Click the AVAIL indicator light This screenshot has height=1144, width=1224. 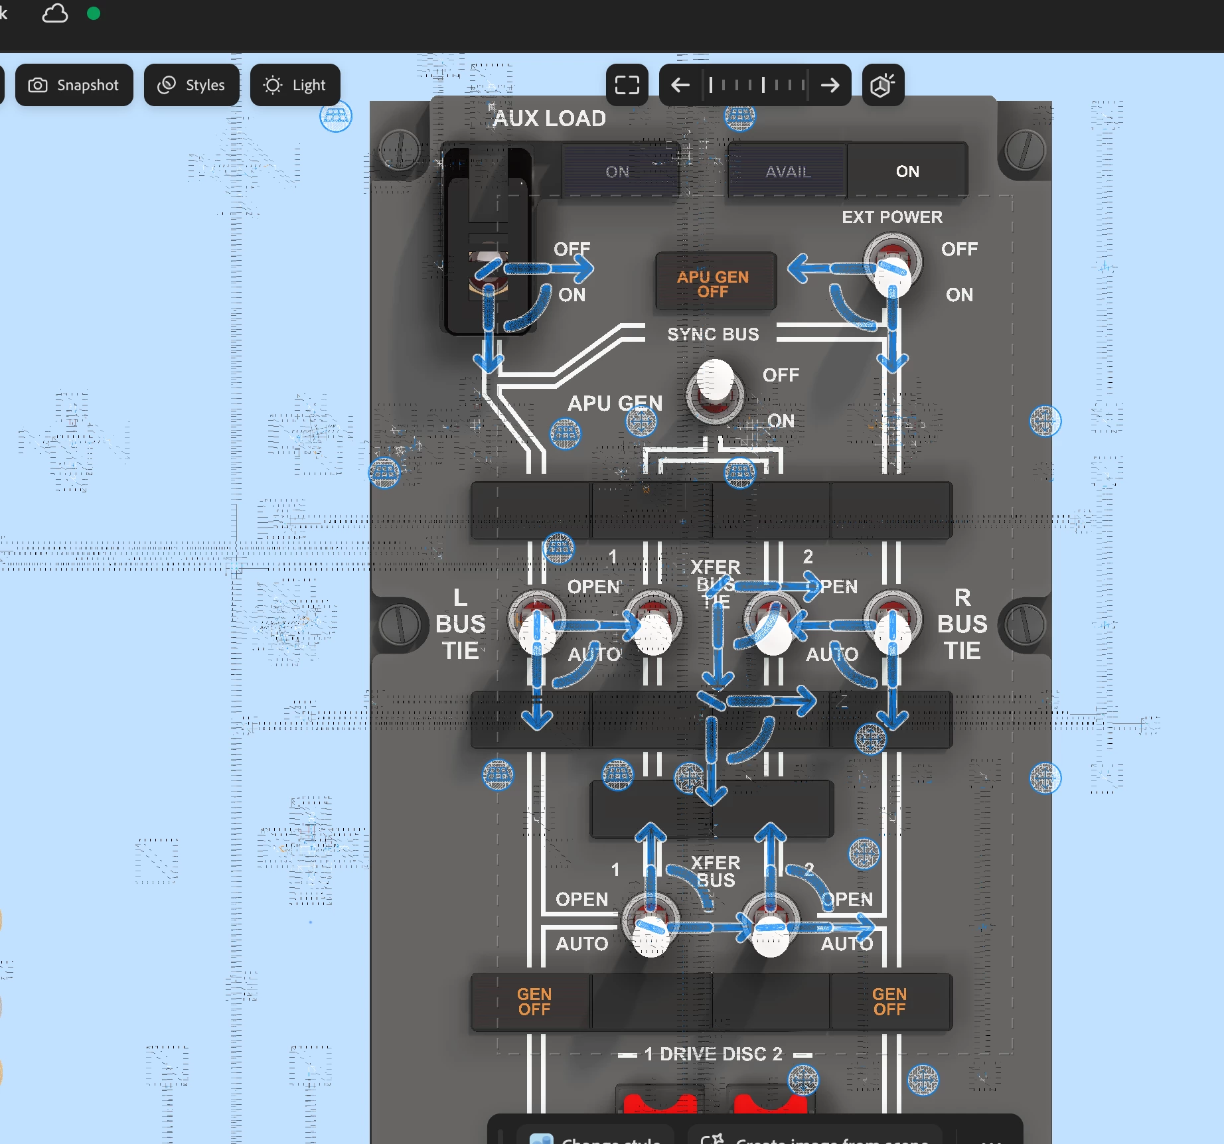point(788,171)
